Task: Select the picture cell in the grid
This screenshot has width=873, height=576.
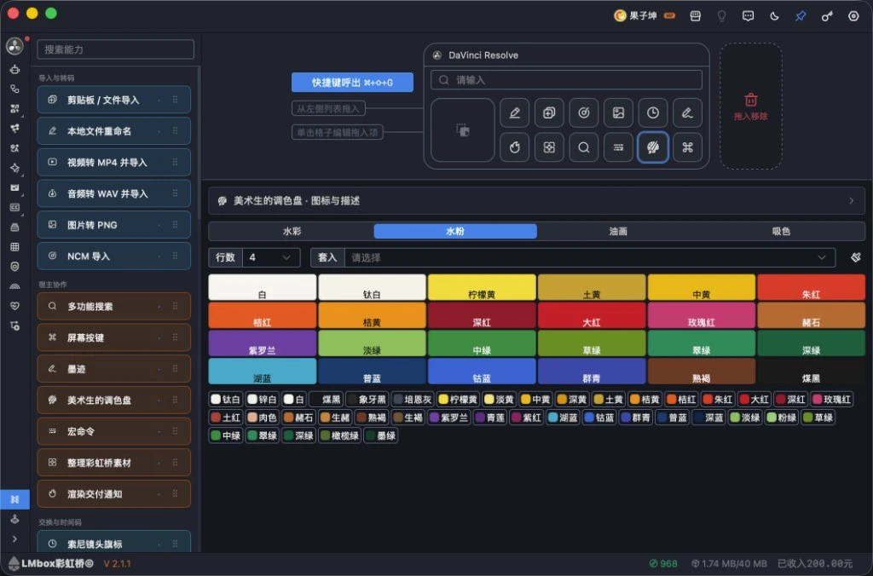Action: pos(618,113)
